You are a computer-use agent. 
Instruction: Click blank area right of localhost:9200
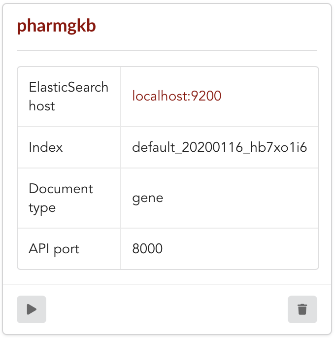coord(269,97)
